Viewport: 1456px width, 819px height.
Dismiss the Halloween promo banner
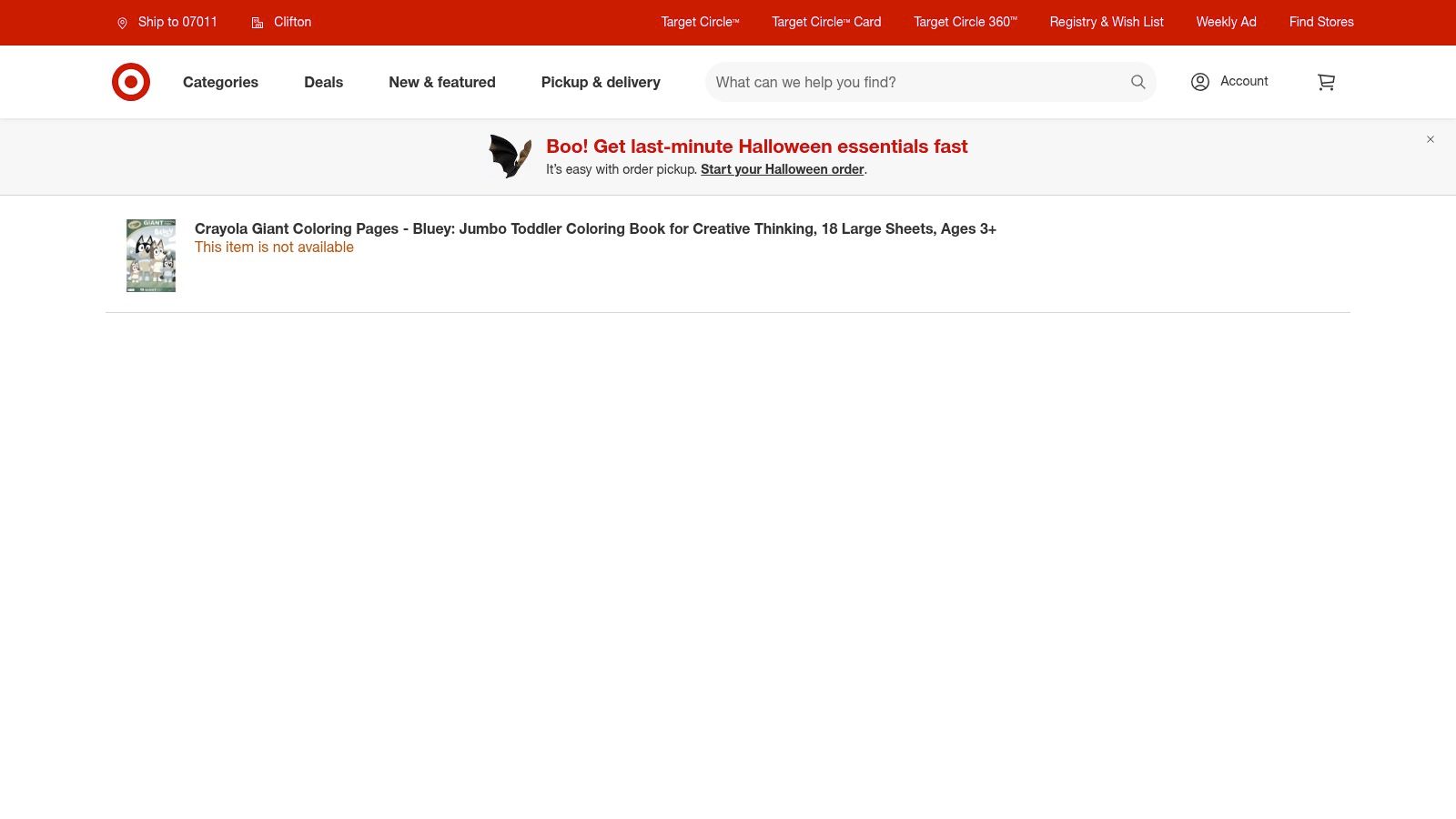pyautogui.click(x=1431, y=139)
